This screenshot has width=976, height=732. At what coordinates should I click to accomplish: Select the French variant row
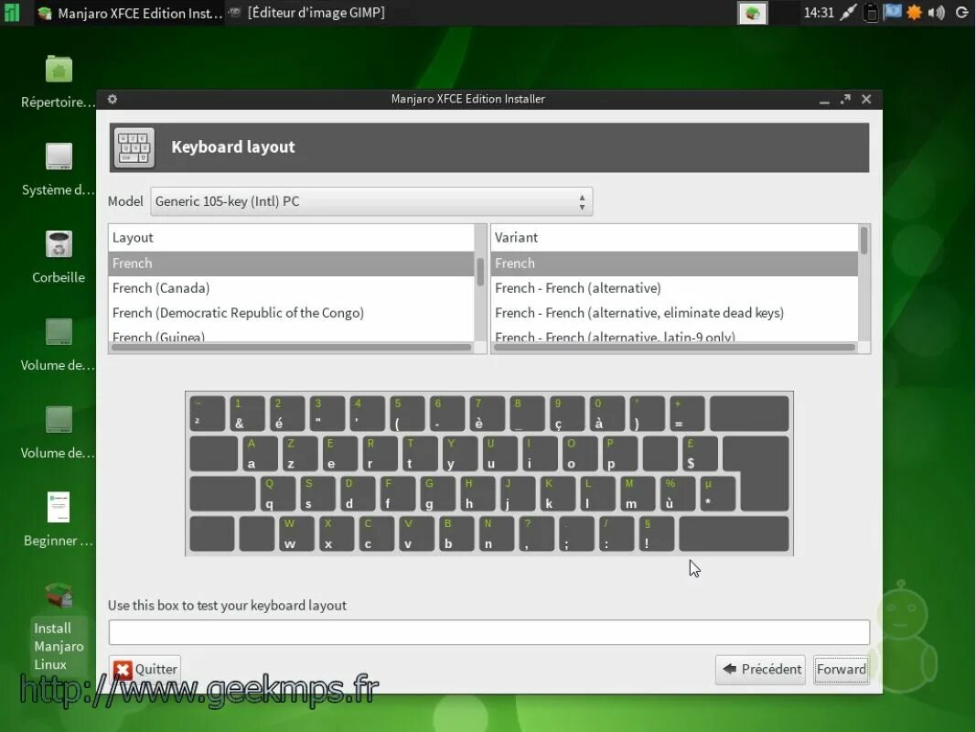click(674, 264)
